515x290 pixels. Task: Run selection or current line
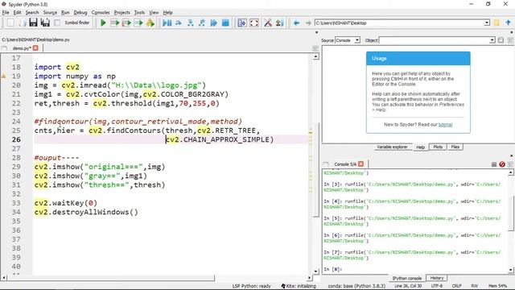[138, 23]
